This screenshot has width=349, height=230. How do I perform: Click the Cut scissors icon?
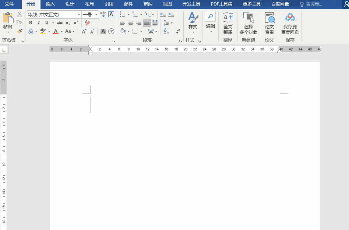(20, 14)
